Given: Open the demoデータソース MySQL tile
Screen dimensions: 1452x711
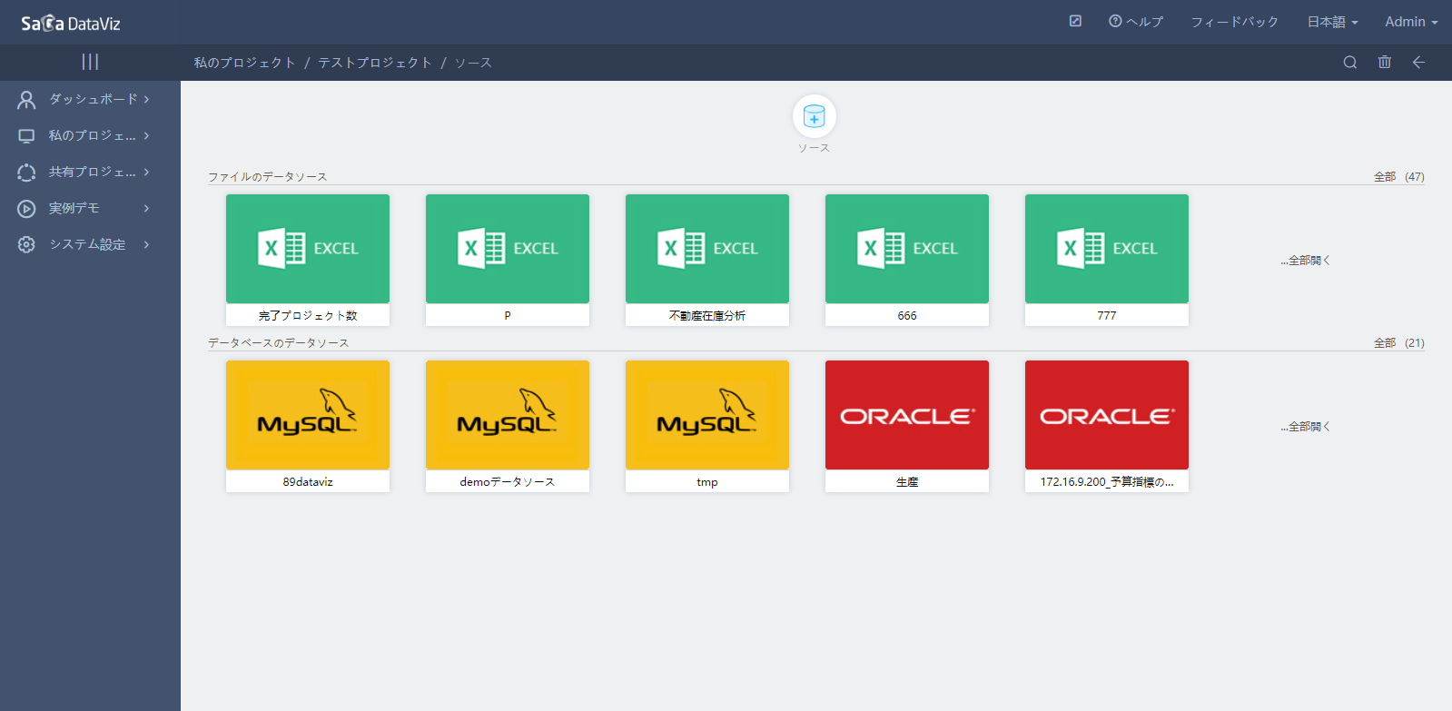Looking at the screenshot, I should (508, 426).
